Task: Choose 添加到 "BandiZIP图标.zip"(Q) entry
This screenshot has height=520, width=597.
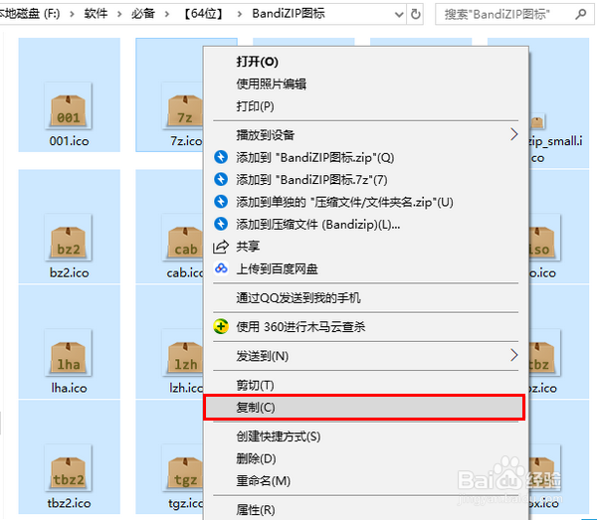Action: [366, 157]
